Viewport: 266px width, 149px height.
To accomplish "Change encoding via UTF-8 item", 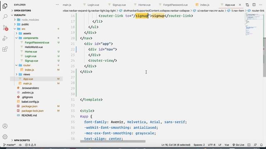I will pyautogui.click(x=212, y=145).
